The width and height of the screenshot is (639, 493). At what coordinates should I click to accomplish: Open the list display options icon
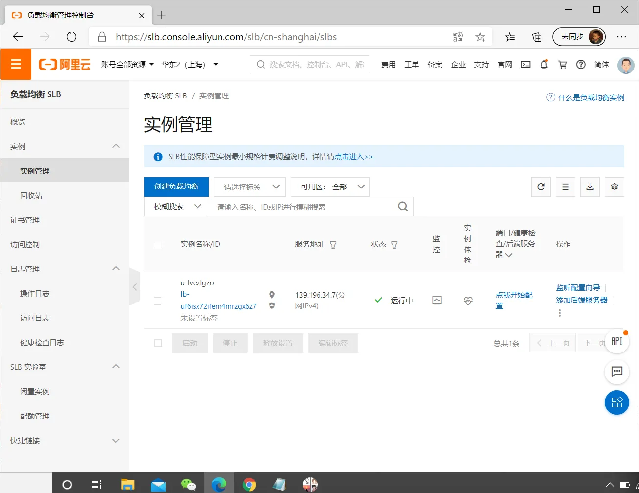pos(565,187)
